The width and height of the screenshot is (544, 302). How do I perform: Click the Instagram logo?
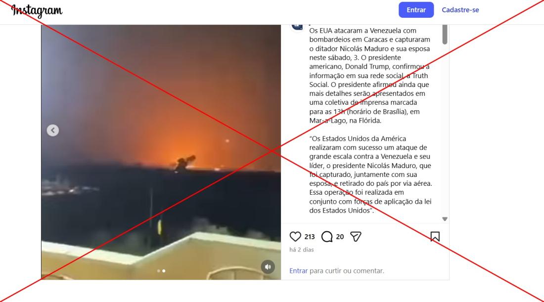[x=37, y=10]
